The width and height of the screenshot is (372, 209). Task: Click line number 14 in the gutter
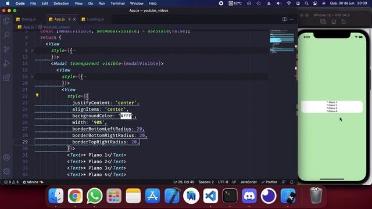click(x=25, y=63)
